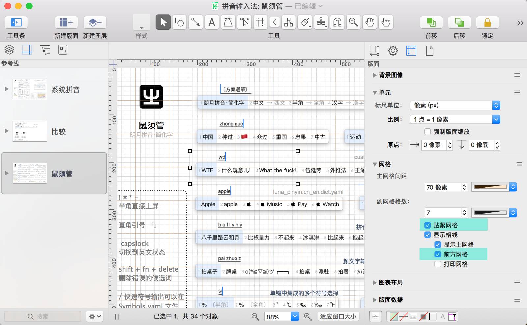Click the major grid color swatch
This screenshot has height=325, width=527.
click(x=490, y=187)
